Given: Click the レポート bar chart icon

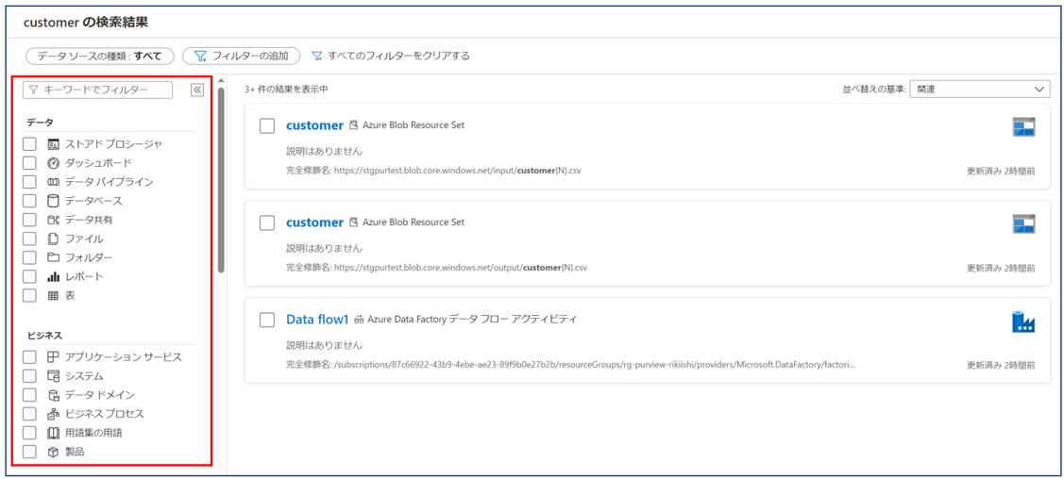Looking at the screenshot, I should point(54,276).
